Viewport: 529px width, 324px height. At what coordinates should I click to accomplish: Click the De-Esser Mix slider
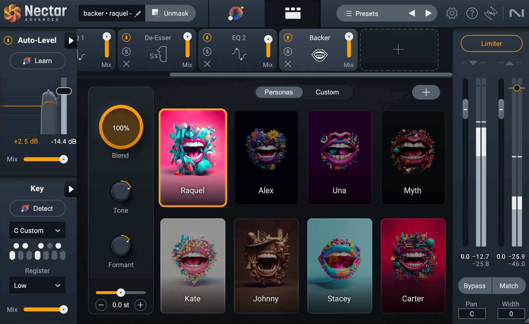[x=187, y=45]
